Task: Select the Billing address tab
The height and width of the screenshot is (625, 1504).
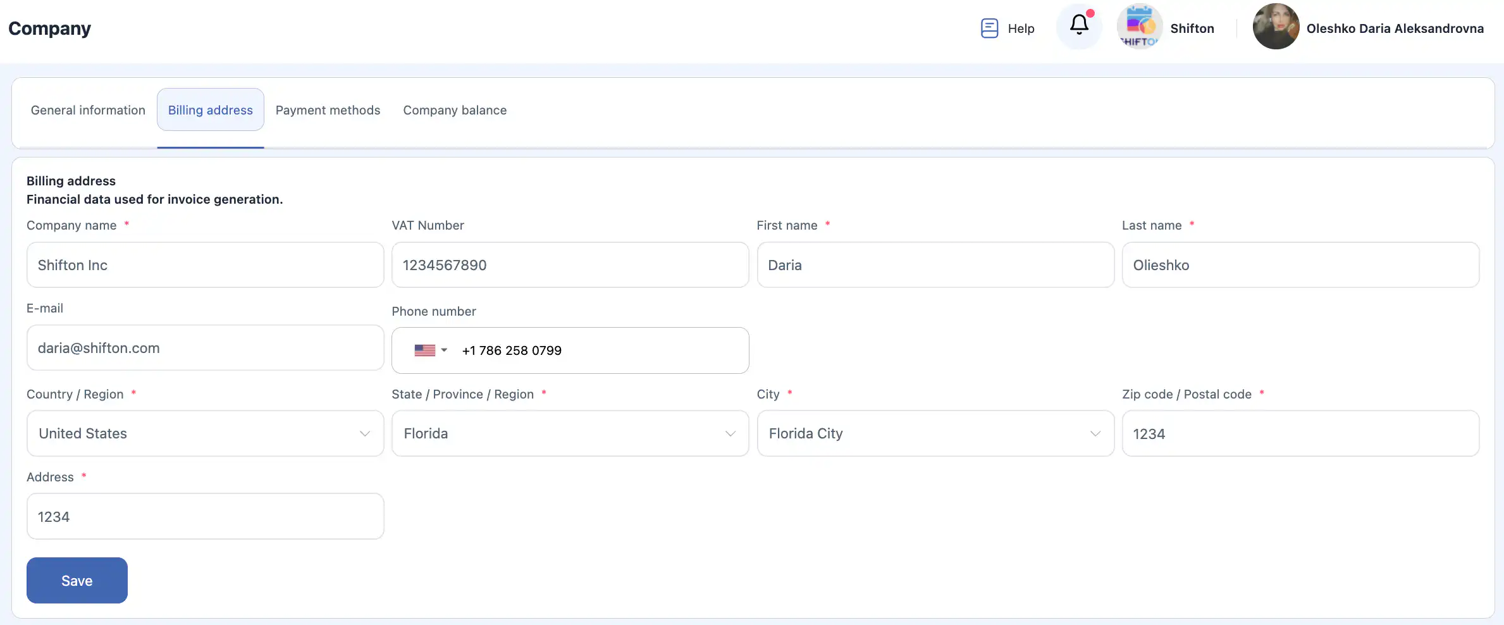Action: [x=211, y=110]
